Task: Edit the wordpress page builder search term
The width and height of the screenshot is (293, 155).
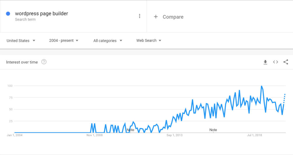Action: 41,13
